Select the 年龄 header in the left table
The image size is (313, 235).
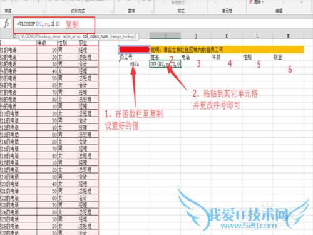pyautogui.click(x=47, y=43)
